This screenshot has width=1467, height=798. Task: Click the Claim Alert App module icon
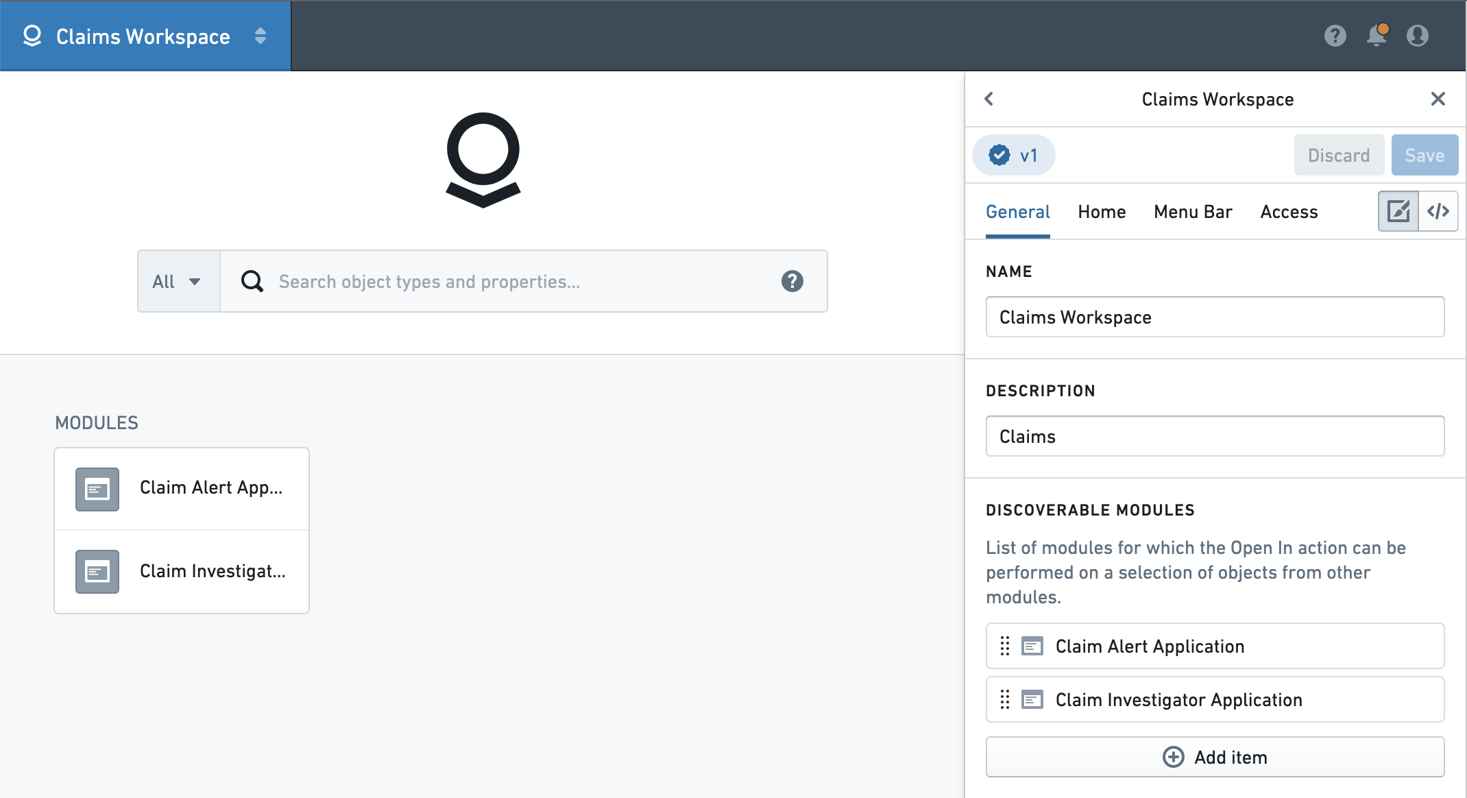pos(97,489)
